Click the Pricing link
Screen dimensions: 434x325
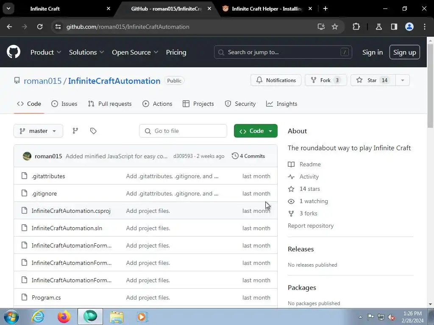point(176,52)
